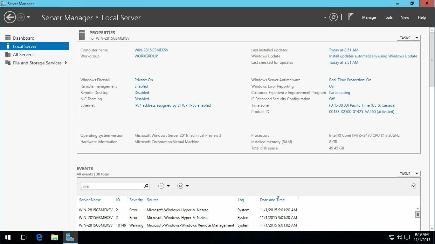Select Local Server in the sidebar
This screenshot has width=435, height=244.
click(34, 46)
